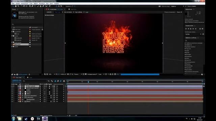Expand the [Color Control] layer properties
This screenshot has width=216, height=121.
tap(19, 86)
